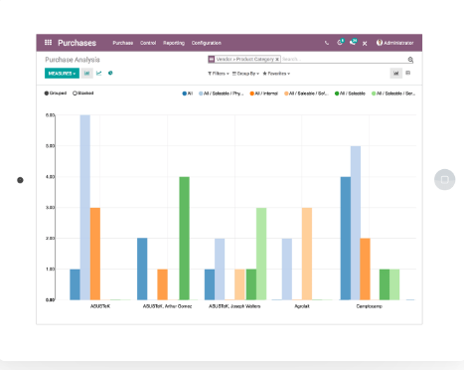Select the Stacked radio option
Image resolution: width=464 pixels, height=370 pixels.
click(83, 93)
